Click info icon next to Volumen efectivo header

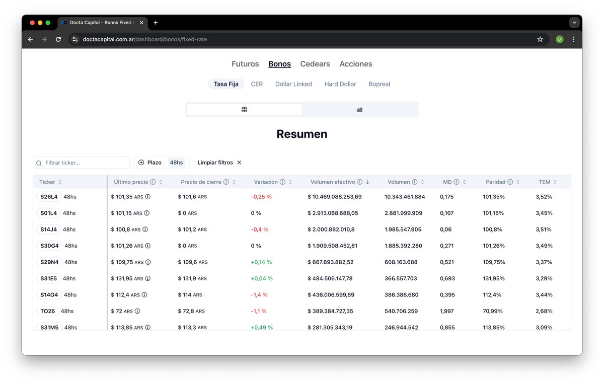coord(360,182)
